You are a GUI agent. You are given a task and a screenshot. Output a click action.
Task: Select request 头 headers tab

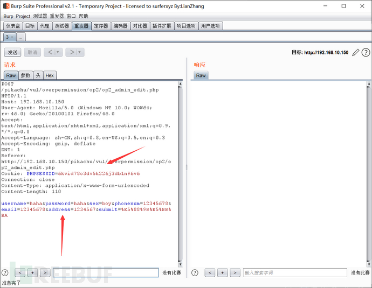[x=38, y=75]
